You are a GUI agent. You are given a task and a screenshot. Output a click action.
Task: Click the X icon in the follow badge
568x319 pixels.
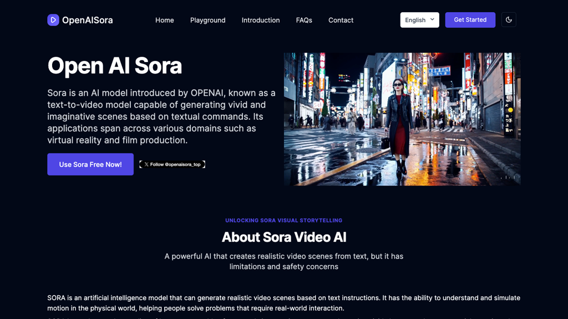145,164
